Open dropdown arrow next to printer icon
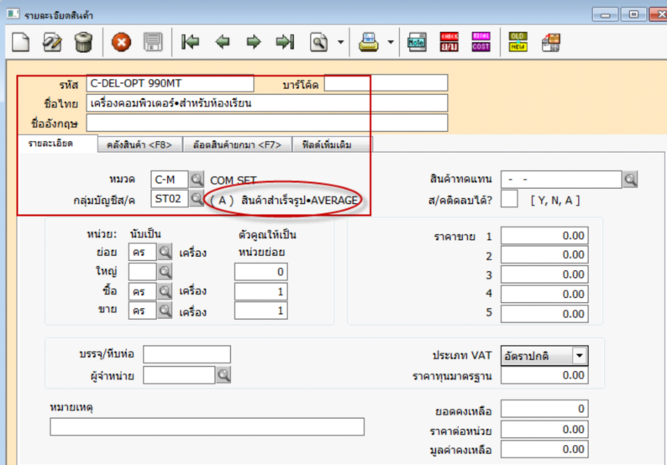Screen dimensions: 667x465 (391, 41)
